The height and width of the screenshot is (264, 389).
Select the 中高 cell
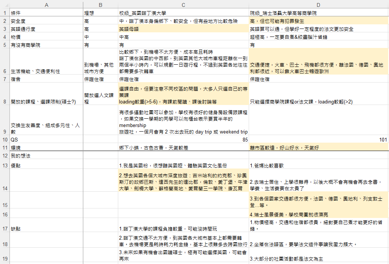183,37
